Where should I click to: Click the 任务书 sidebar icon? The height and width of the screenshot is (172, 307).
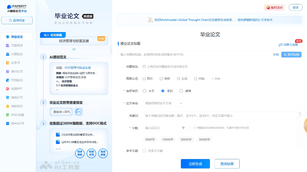tap(7, 63)
